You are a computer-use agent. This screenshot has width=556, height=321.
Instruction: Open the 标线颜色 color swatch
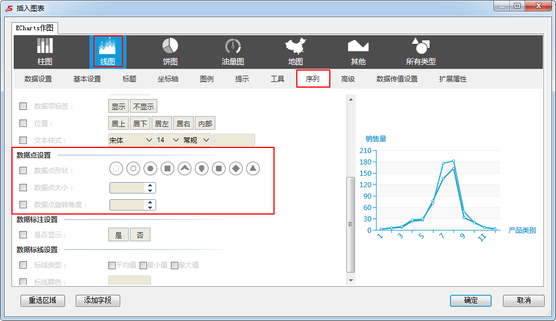(129, 281)
